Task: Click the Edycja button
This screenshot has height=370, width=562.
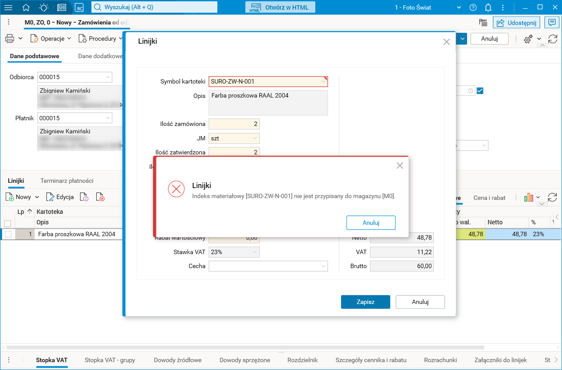Action: coord(60,197)
